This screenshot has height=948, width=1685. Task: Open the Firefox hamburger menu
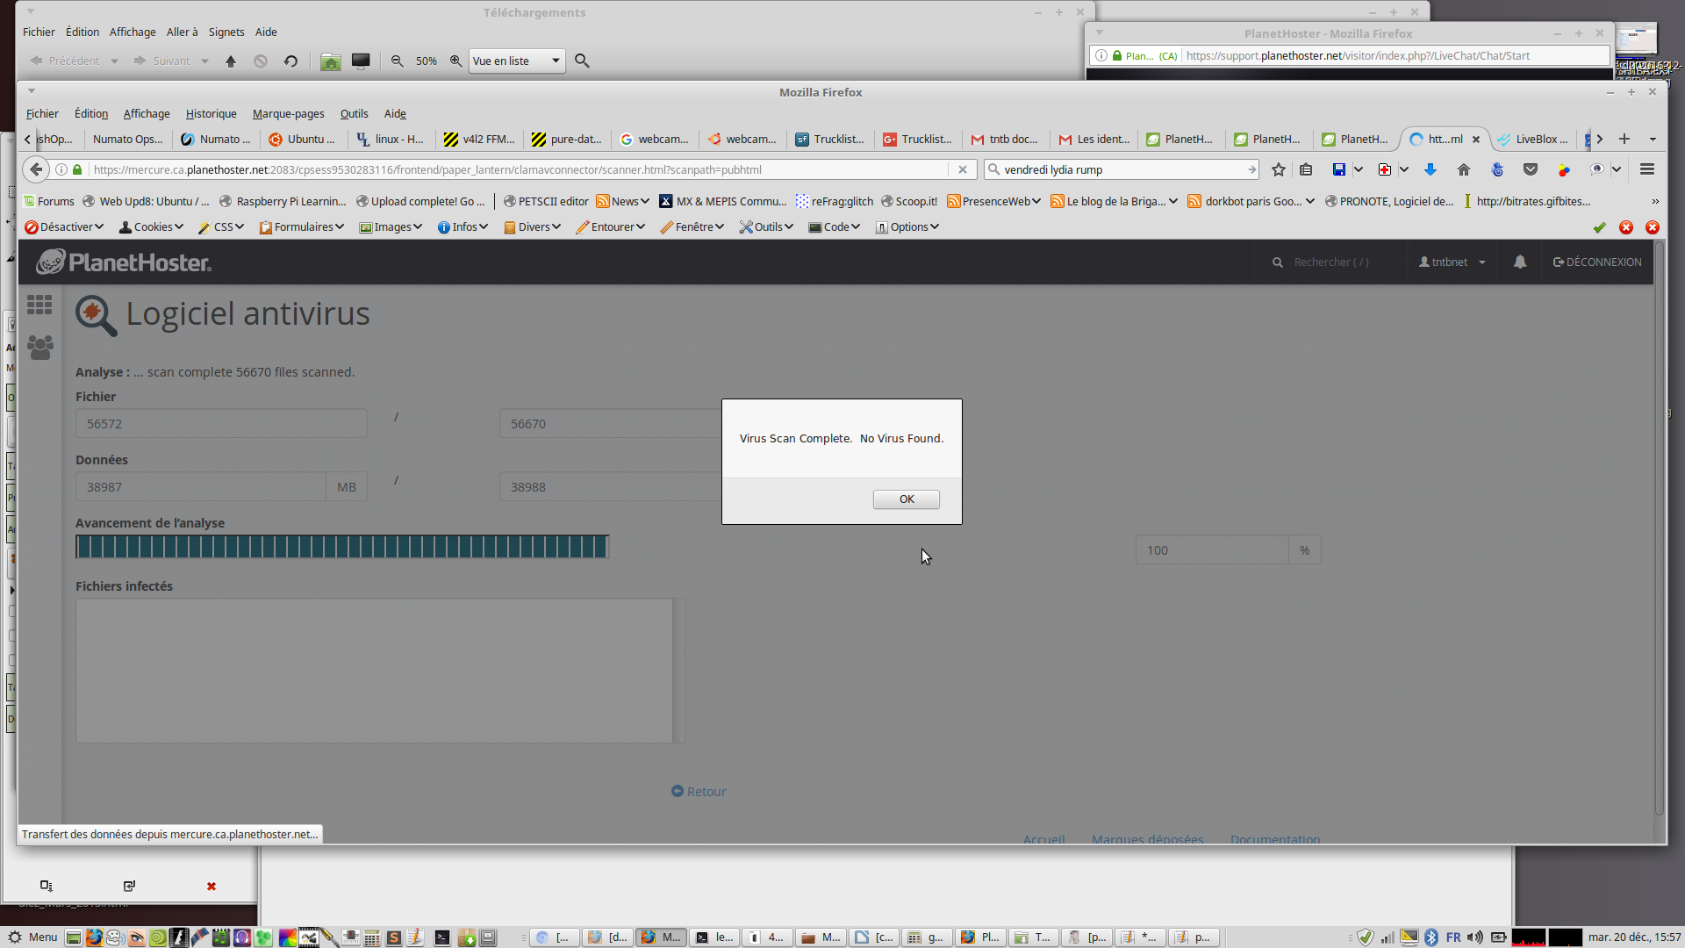coord(1646,169)
